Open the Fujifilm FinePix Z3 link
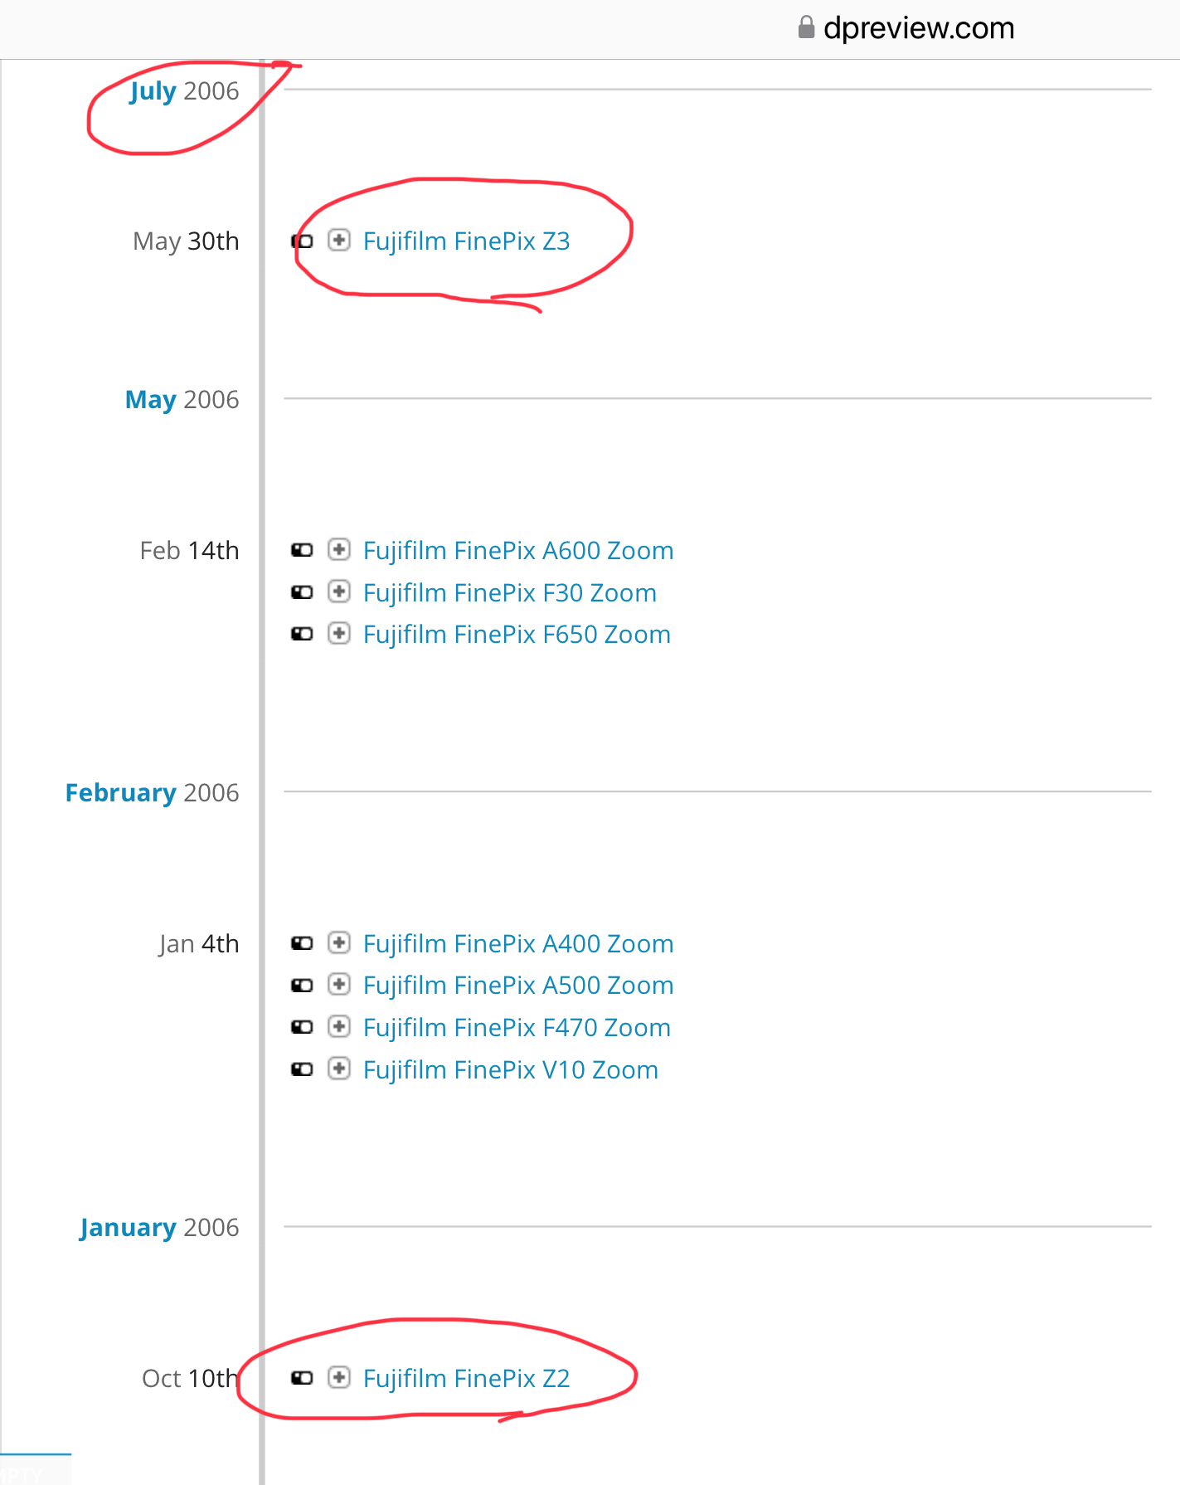Viewport: 1180px width, 1485px height. pos(466,241)
